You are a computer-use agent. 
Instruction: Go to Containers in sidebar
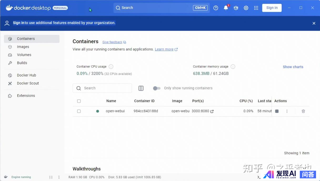32,39
